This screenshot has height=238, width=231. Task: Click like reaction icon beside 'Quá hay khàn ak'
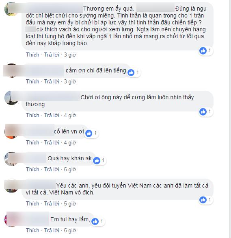tap(97, 161)
